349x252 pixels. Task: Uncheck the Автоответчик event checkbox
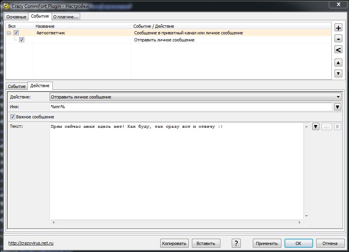point(16,33)
